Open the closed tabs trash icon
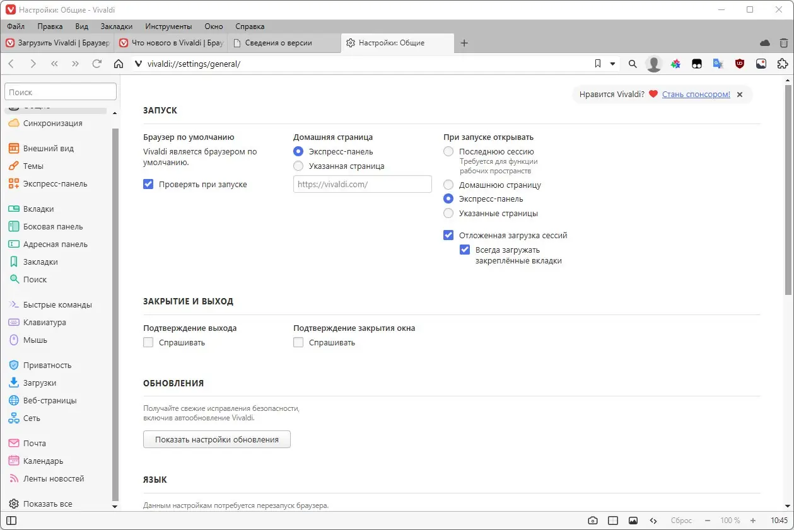Screen dimensions: 794x530 click(783, 43)
